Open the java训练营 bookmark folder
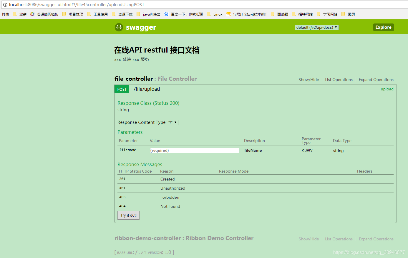 [148, 14]
